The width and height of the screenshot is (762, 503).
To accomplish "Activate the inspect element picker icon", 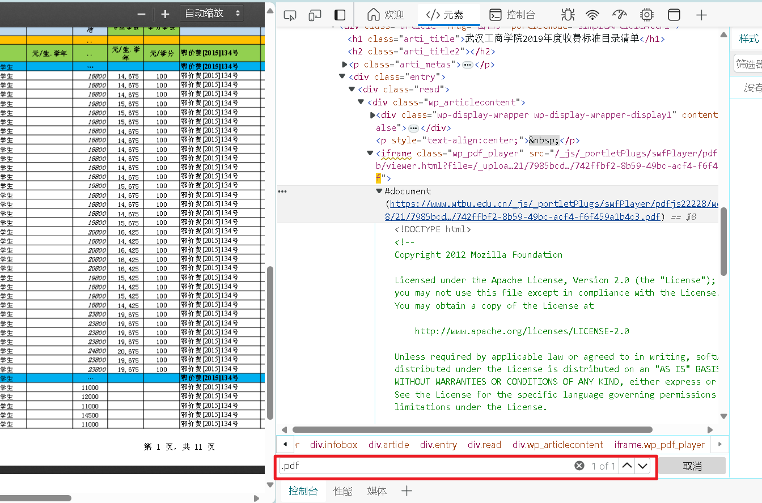I will coord(290,15).
